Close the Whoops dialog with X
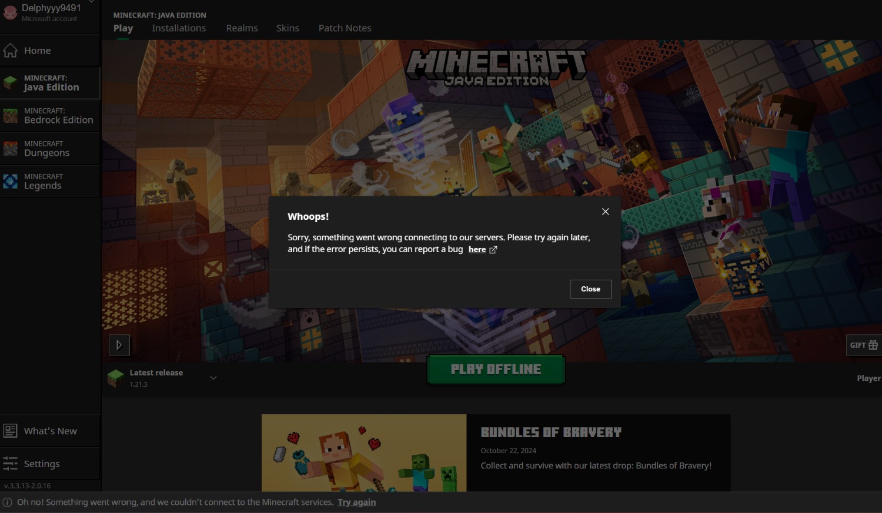The width and height of the screenshot is (882, 513). [606, 212]
